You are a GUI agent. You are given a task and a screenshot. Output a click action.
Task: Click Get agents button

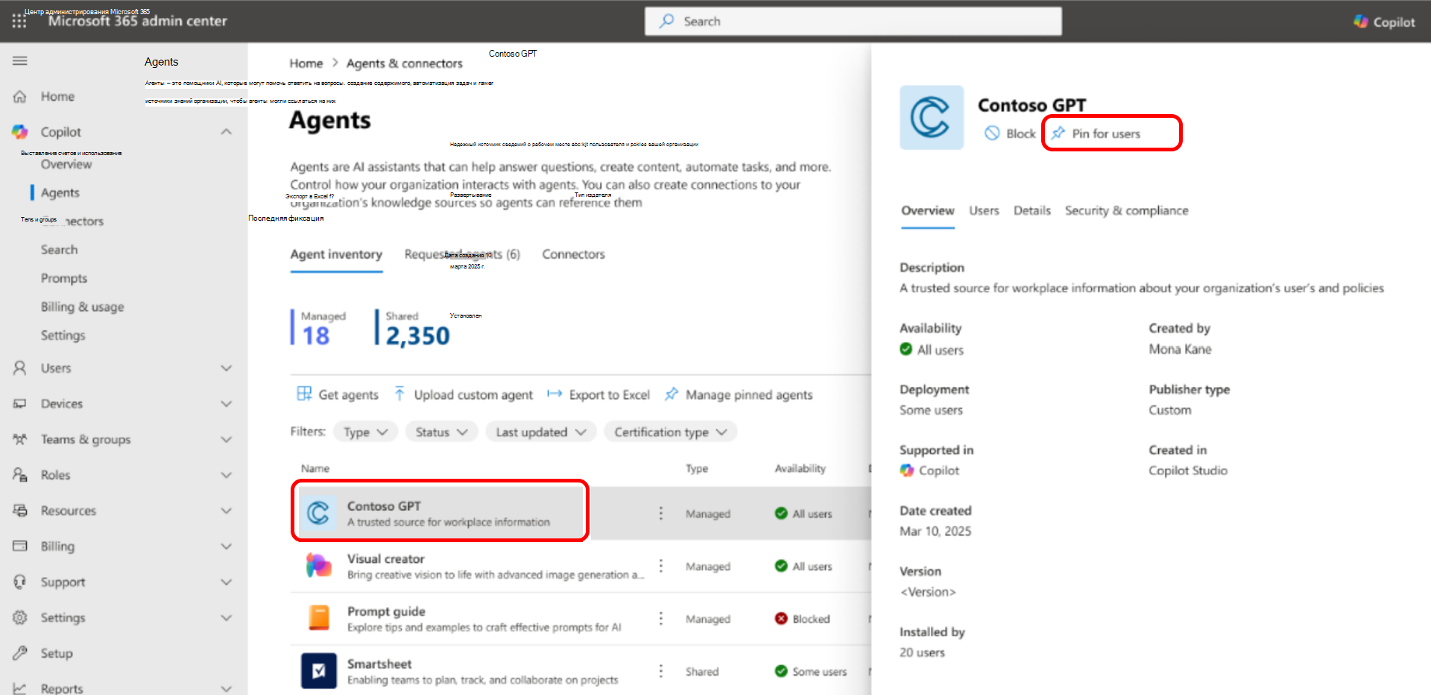click(x=338, y=394)
